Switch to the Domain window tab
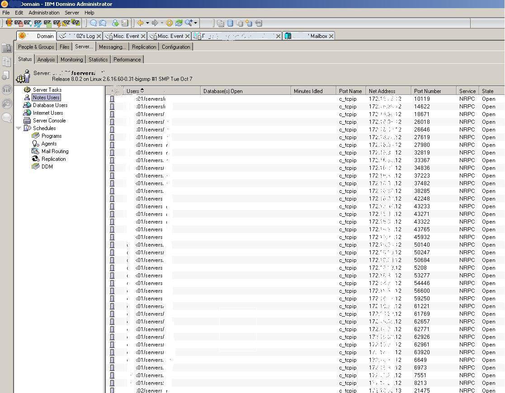This screenshot has width=505, height=393. click(x=36, y=36)
